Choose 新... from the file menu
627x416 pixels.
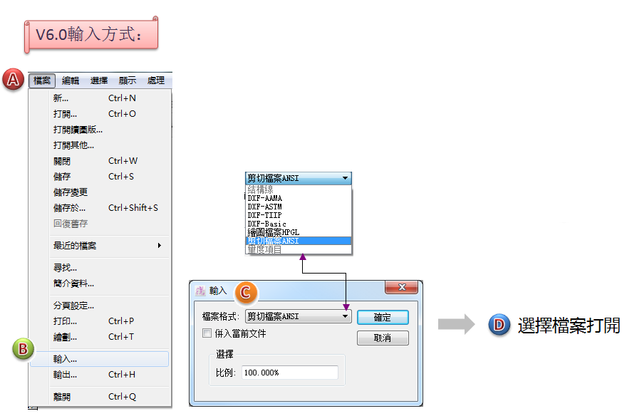pos(100,98)
